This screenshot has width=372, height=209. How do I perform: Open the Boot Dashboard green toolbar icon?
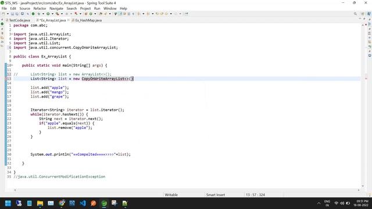coord(33,14)
